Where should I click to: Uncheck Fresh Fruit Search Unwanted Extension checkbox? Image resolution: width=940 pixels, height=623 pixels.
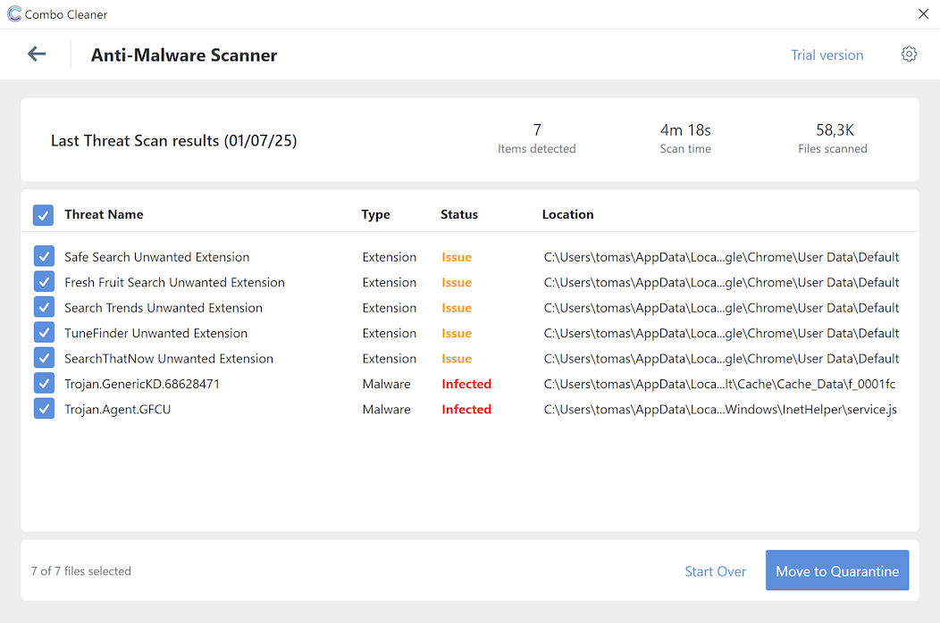[45, 281]
